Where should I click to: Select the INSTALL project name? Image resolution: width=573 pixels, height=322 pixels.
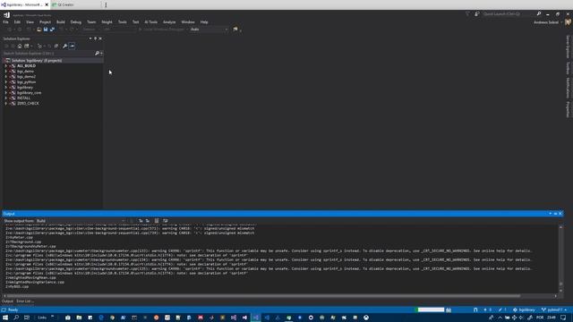pyautogui.click(x=24, y=98)
